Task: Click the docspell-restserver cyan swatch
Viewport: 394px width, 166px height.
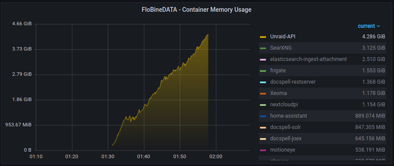Action: 263,82
